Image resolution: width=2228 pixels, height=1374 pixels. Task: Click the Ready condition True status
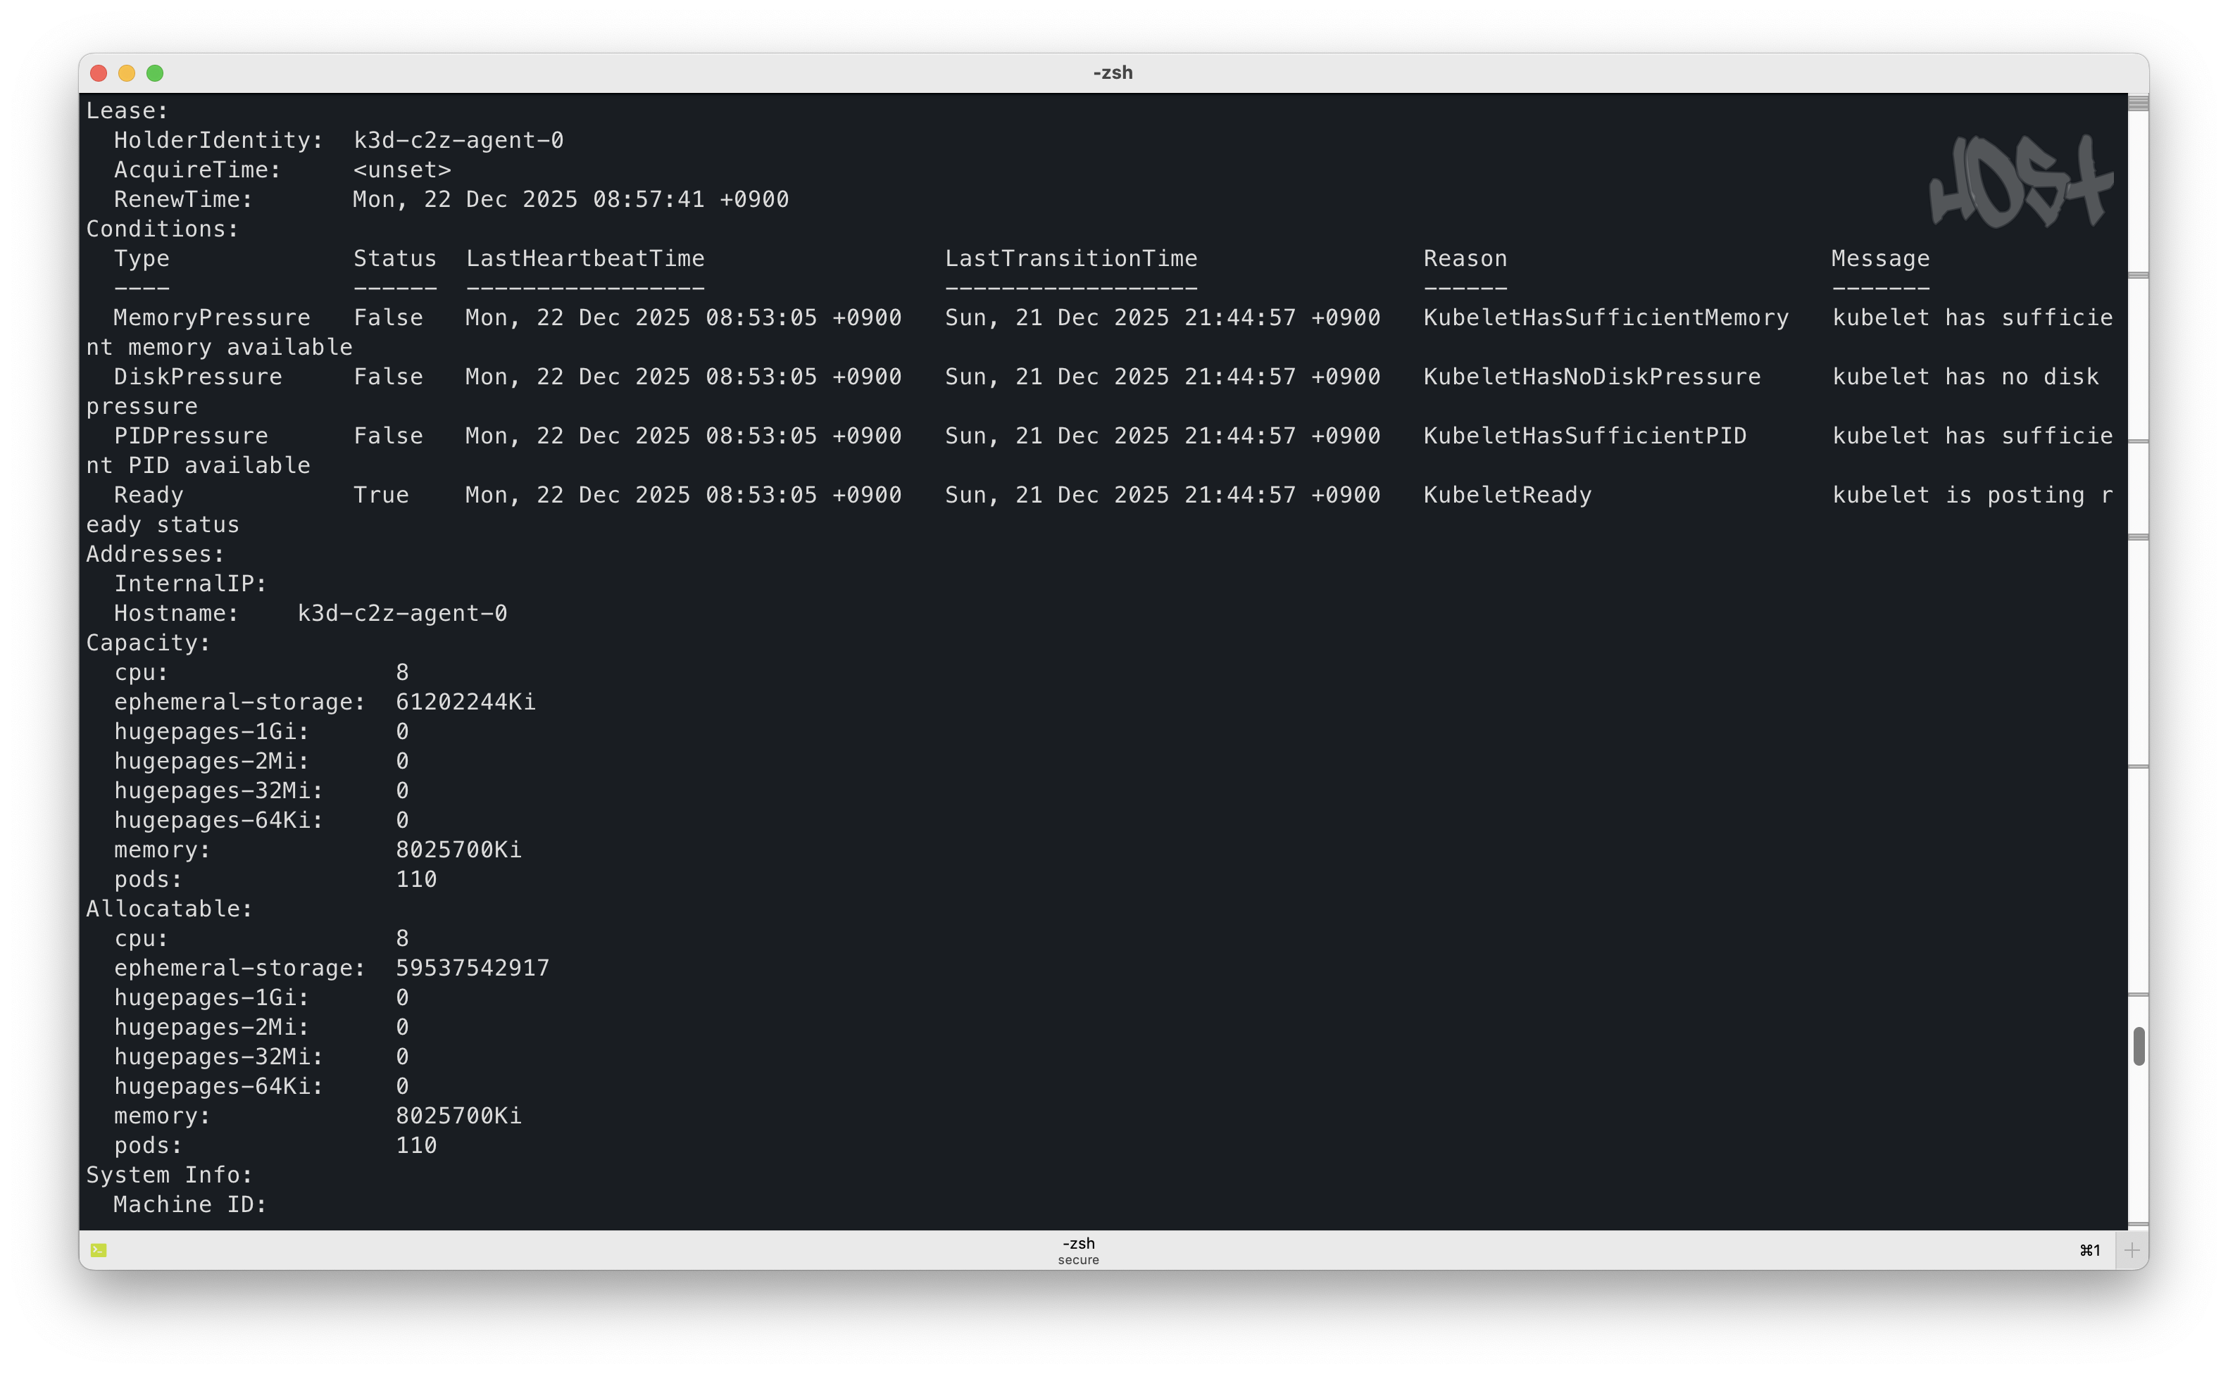coord(382,494)
